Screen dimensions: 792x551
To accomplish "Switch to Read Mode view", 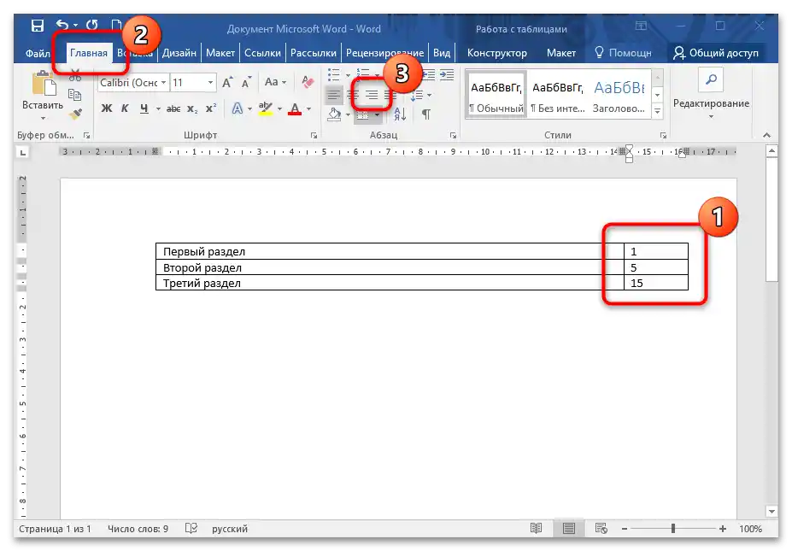I will (536, 528).
